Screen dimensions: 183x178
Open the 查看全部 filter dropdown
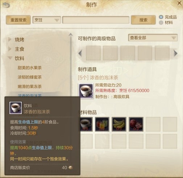coord(153,38)
